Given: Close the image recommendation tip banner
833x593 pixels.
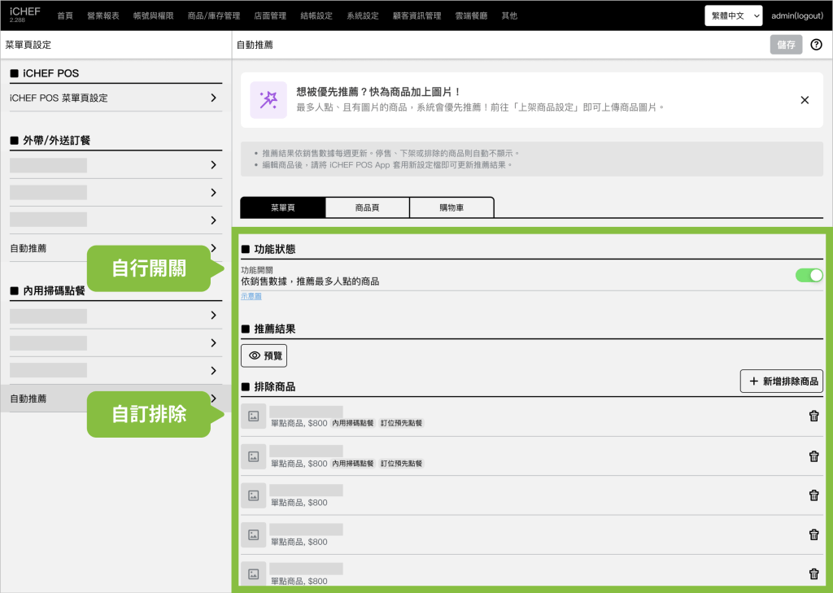Looking at the screenshot, I should 805,100.
